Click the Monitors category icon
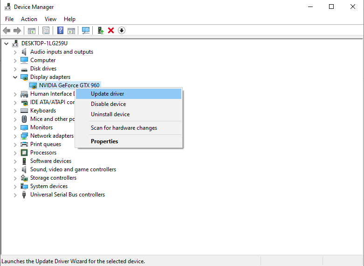 click(x=24, y=128)
